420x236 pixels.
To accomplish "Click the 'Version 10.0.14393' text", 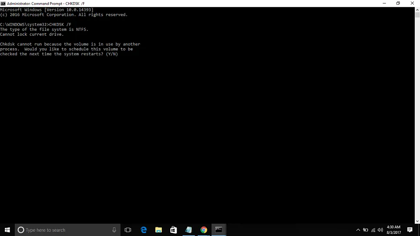I will tap(69, 10).
